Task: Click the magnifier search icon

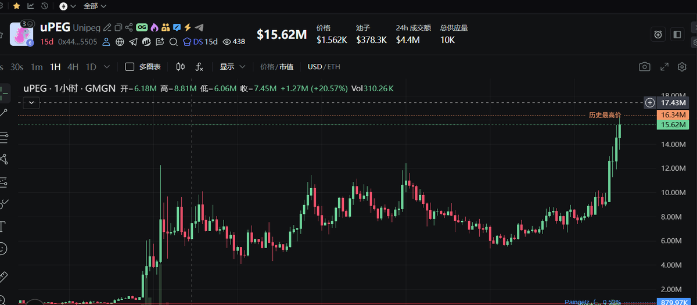Action: pos(173,42)
